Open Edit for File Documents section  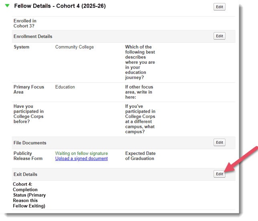tap(219, 142)
